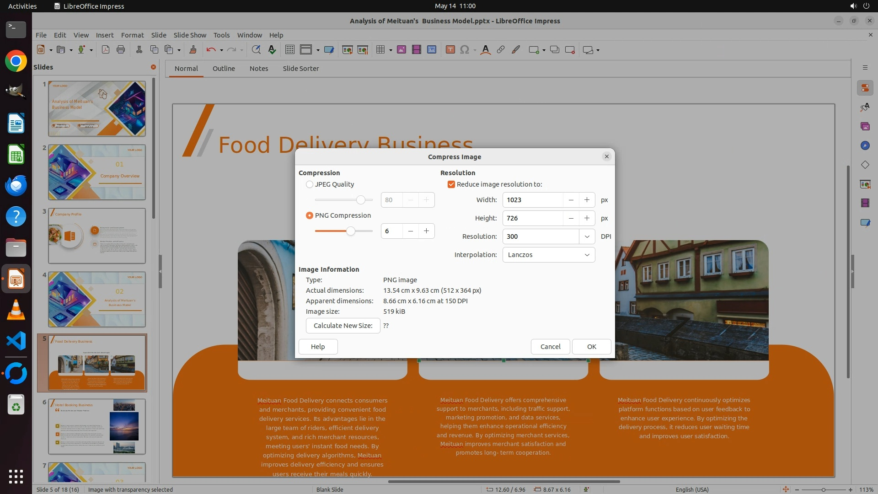Click the PNG Compression slider handle

(x=350, y=231)
